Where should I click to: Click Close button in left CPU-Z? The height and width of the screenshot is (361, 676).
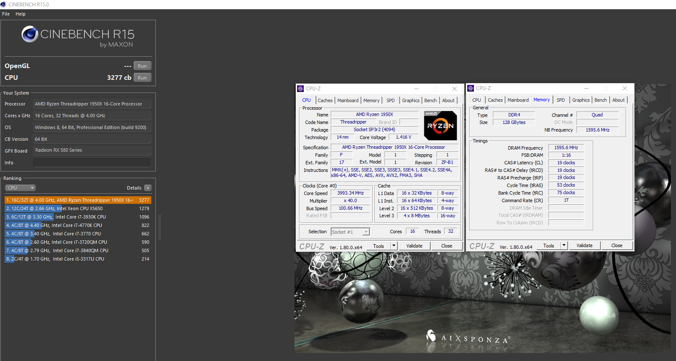[447, 246]
